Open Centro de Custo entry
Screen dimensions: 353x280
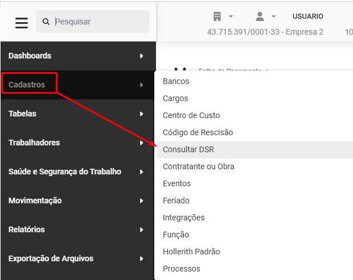(x=191, y=115)
